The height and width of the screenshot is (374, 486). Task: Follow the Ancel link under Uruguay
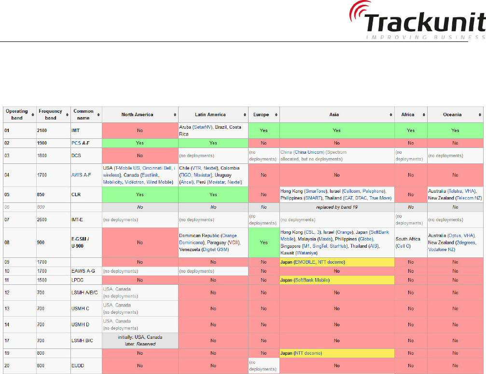pos(187,182)
